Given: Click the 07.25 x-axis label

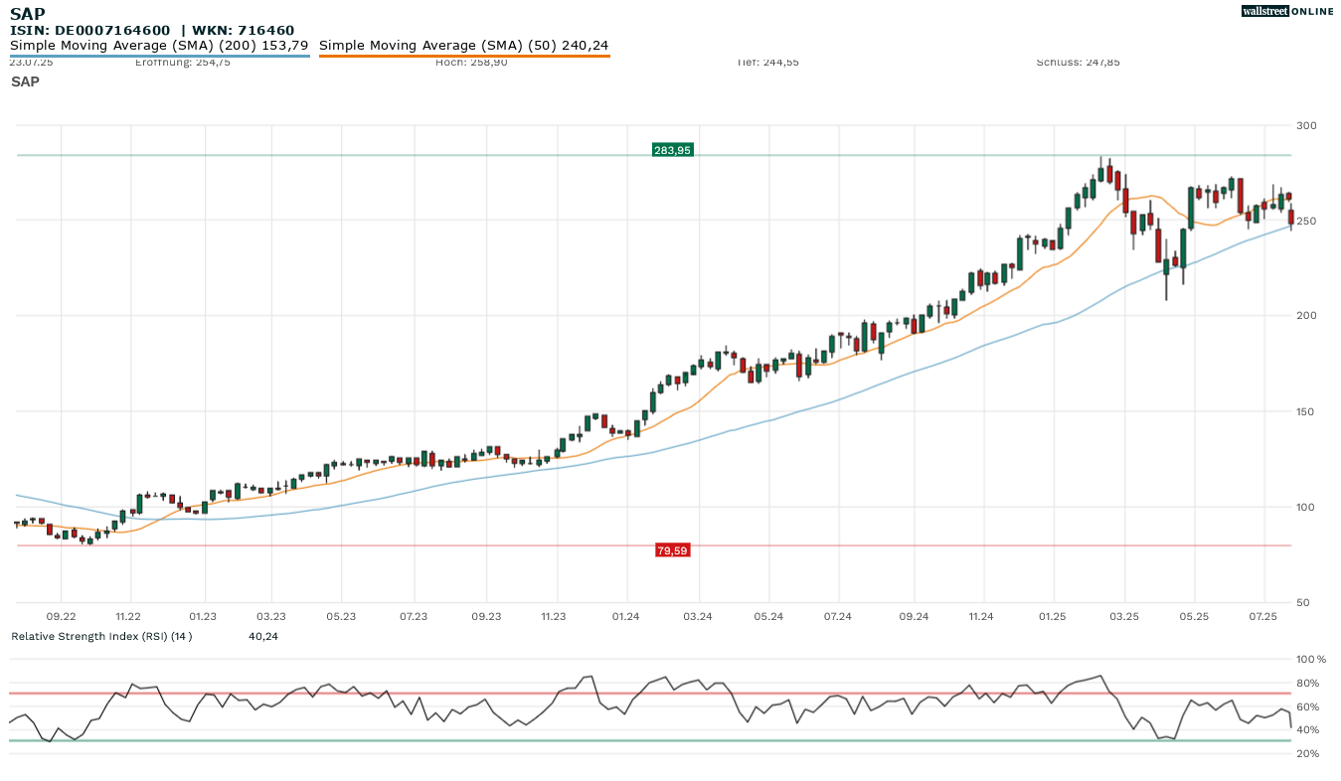Looking at the screenshot, I should pyautogui.click(x=1262, y=617).
